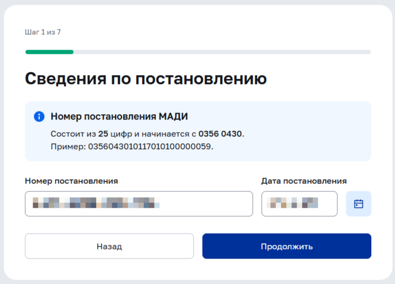Click the Номер постановления field label
This screenshot has width=395, height=284.
click(x=71, y=181)
